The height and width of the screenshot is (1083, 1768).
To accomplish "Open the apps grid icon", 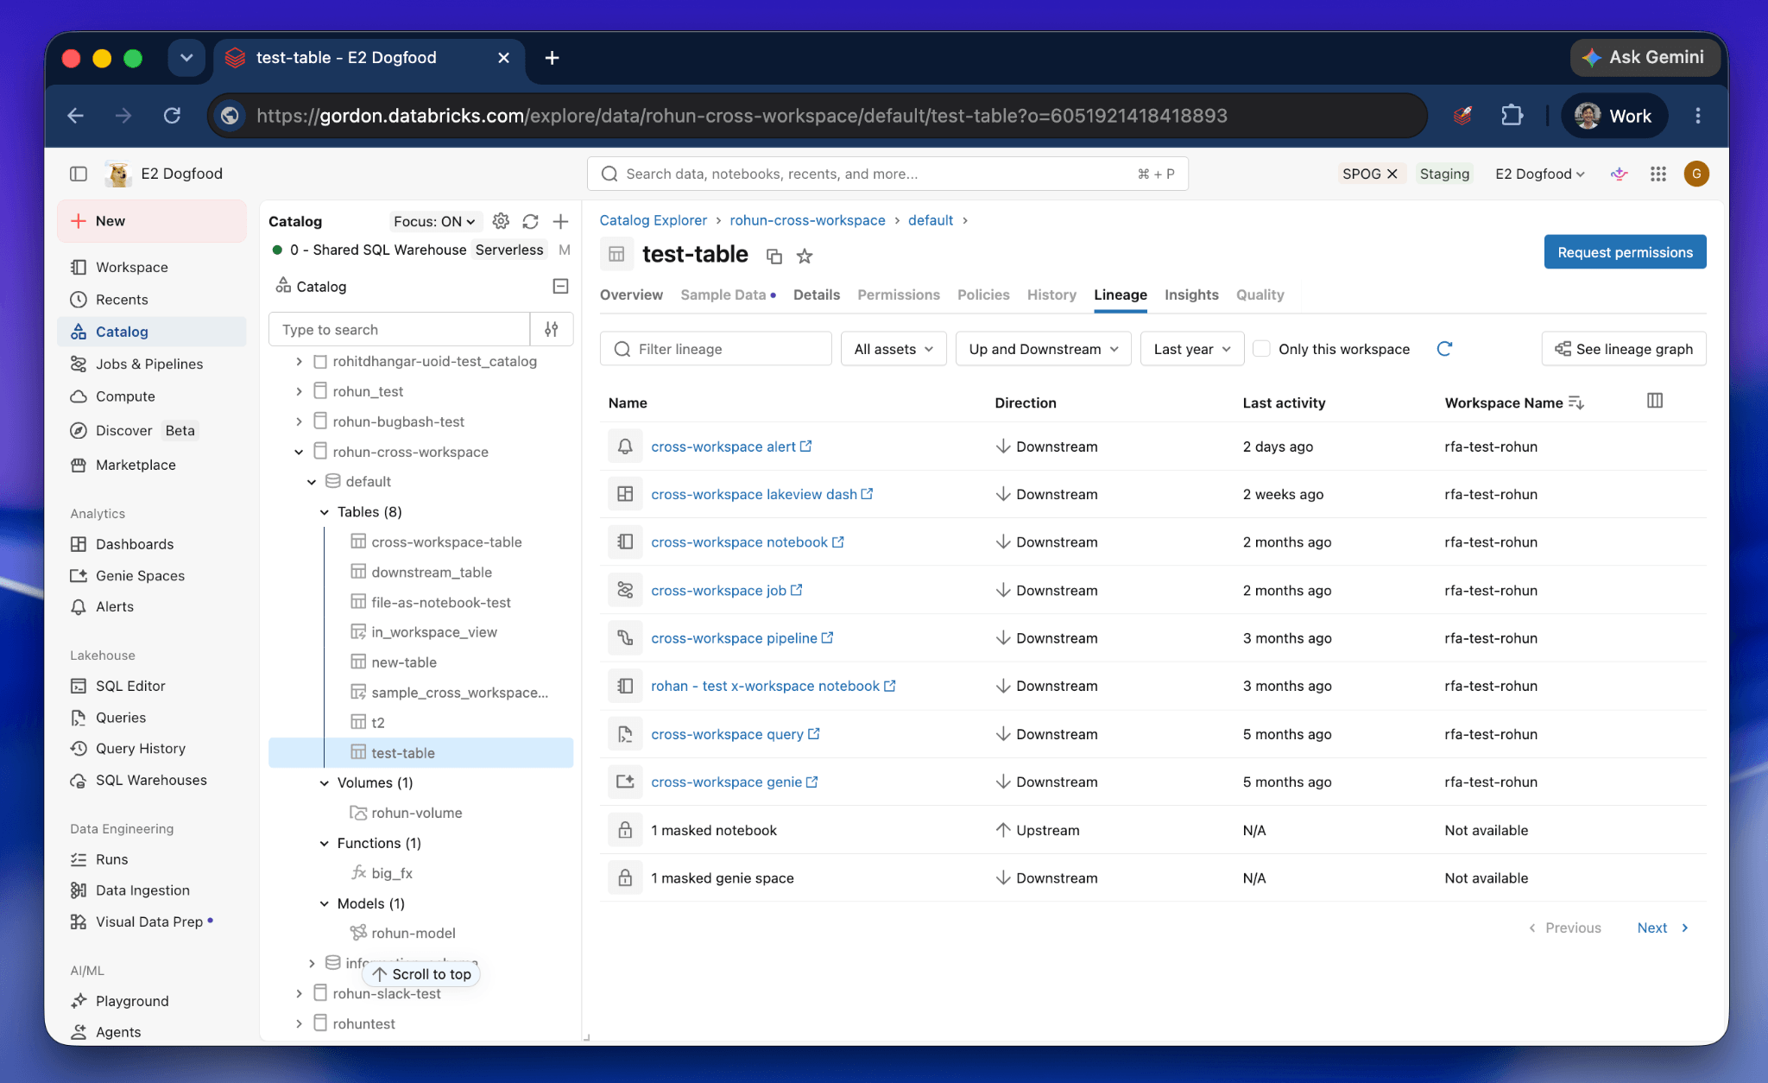I will (x=1657, y=174).
